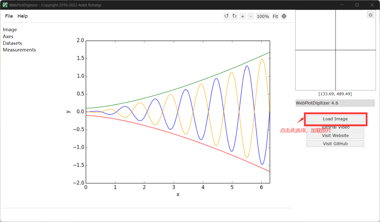Screen dimensions: 380x222
Task: Close the WebPlotDigitizer window
Action: 372,5
